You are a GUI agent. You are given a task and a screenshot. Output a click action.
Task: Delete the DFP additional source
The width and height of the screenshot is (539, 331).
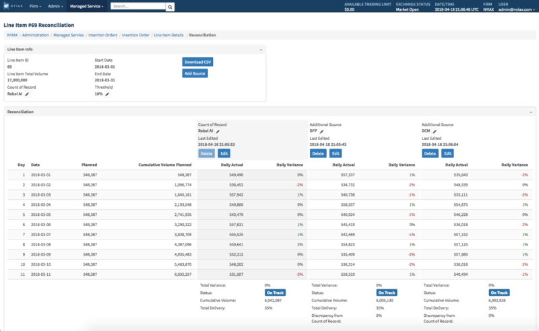[318, 153]
